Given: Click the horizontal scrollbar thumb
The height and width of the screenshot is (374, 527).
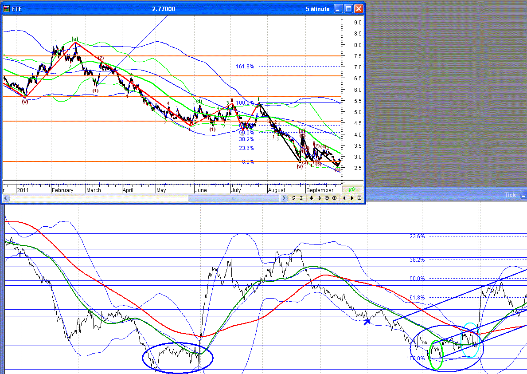Looking at the screenshot, I should [234, 198].
